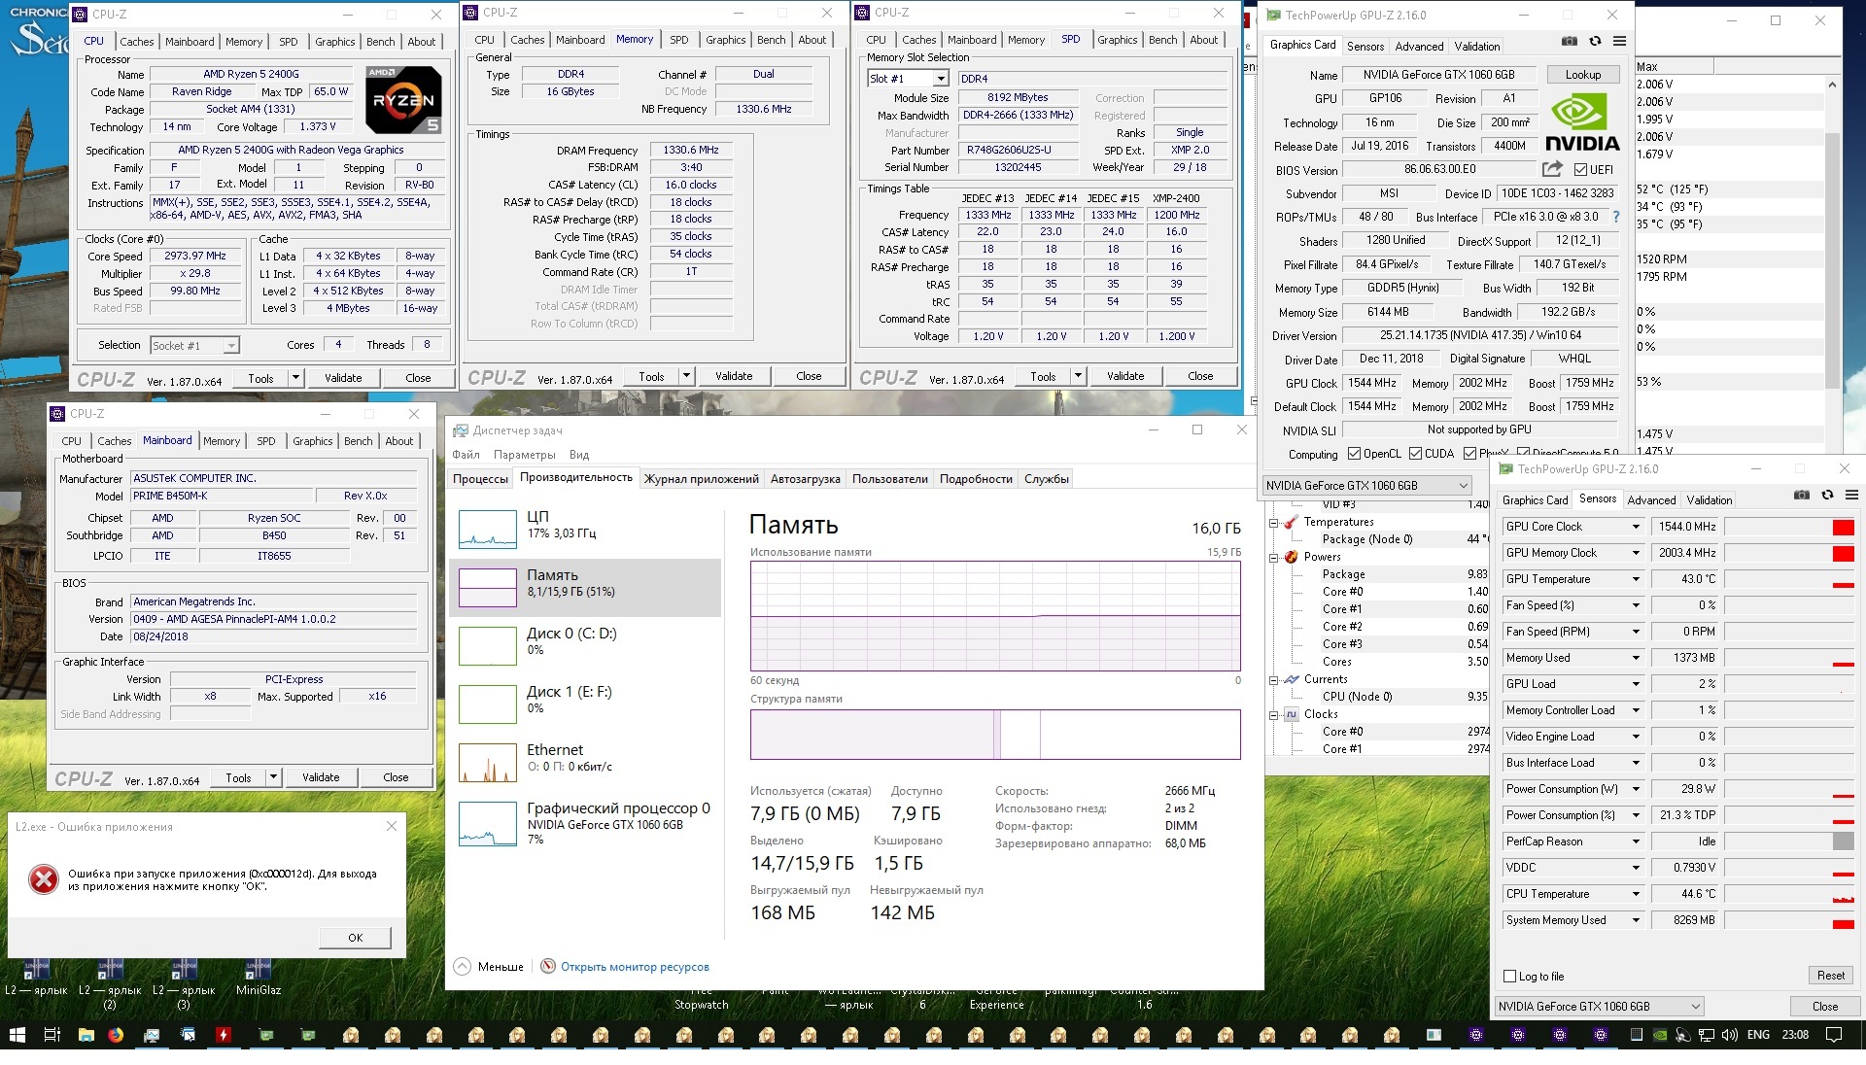Select ЦП performance graph thumbnail

tap(487, 529)
